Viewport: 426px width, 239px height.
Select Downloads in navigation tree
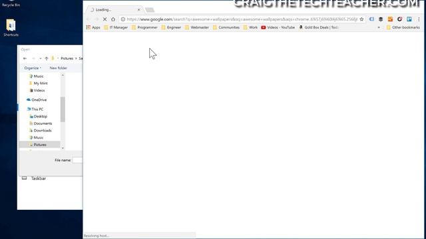point(41,130)
